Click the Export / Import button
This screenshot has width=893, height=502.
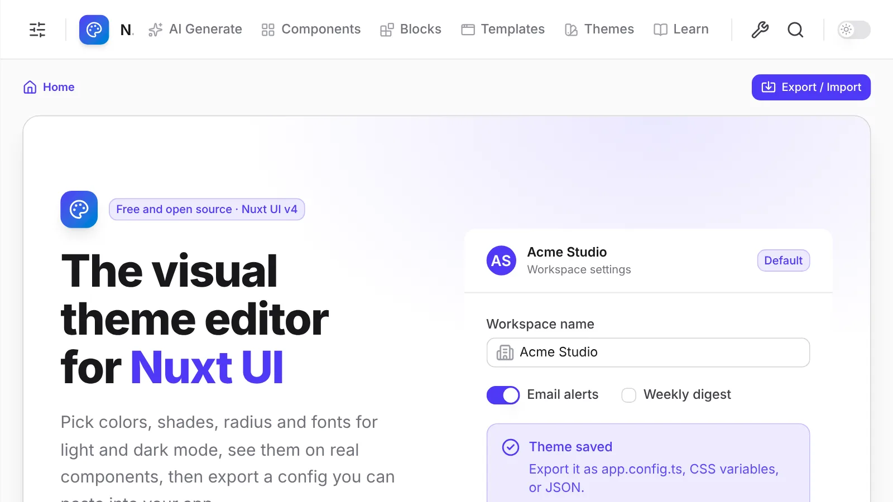811,87
